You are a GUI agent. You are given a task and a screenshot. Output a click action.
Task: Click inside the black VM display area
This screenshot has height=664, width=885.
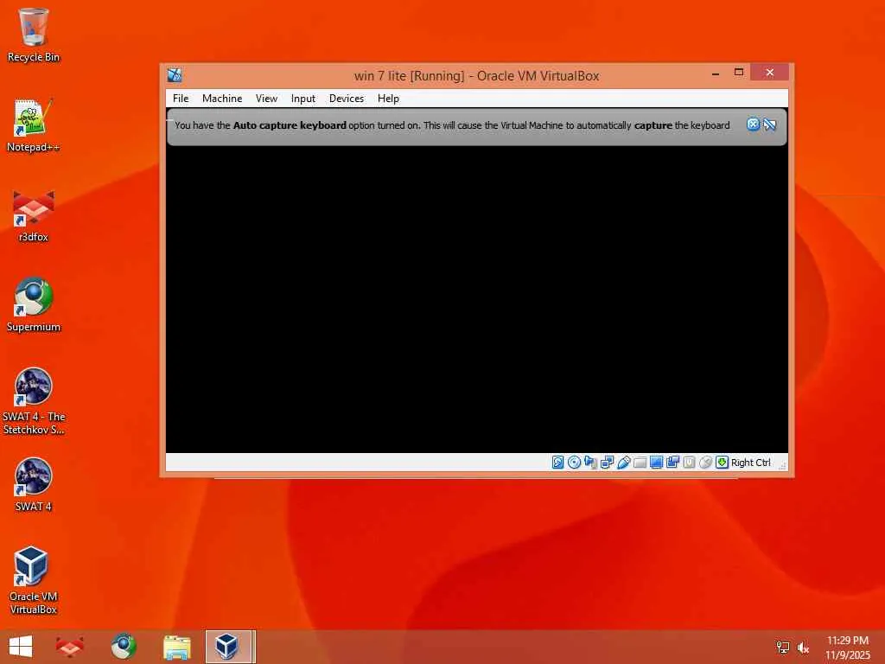[476, 299]
